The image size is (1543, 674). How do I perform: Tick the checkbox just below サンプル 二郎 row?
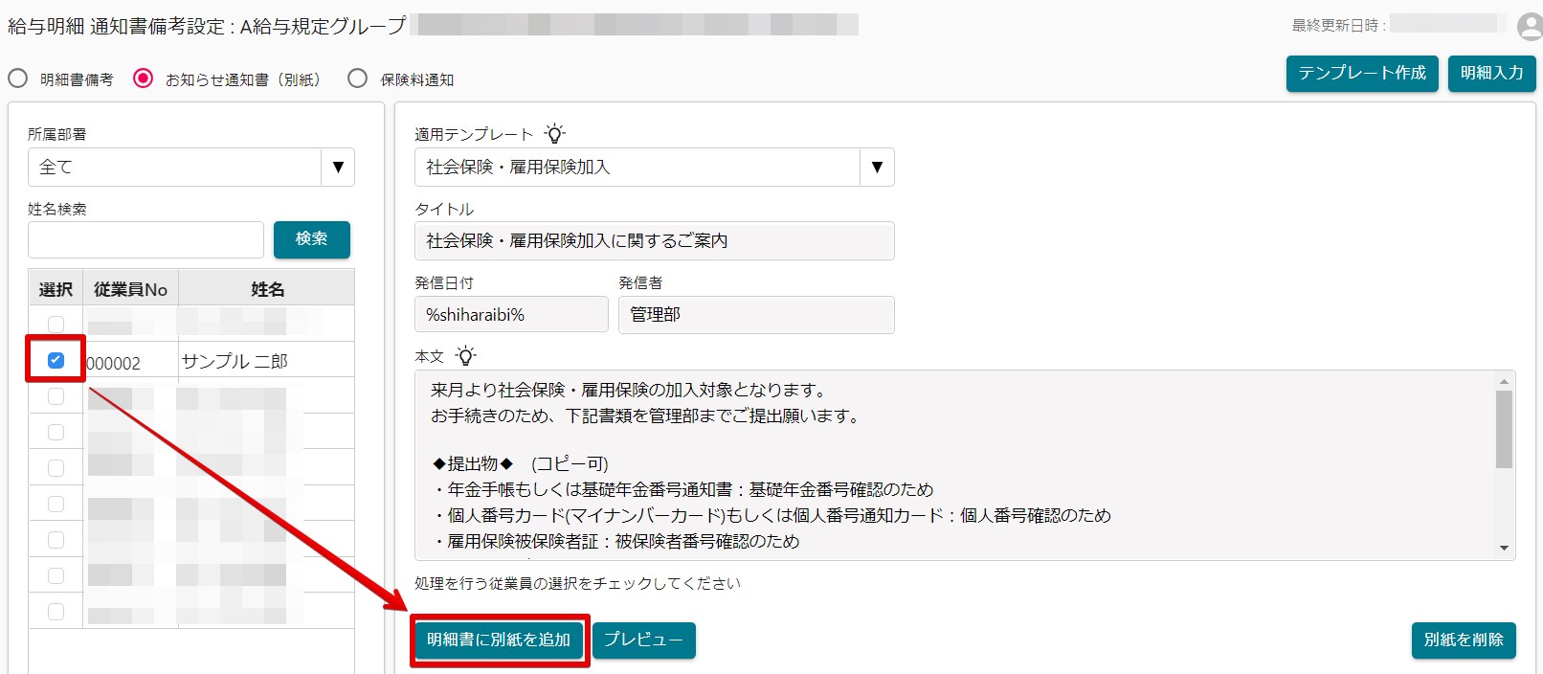(56, 396)
